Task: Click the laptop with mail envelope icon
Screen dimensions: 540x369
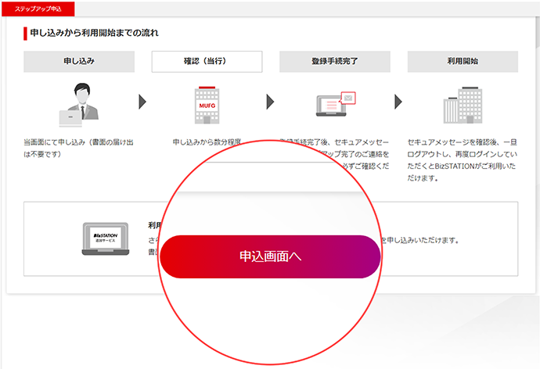Action: tap(335, 106)
